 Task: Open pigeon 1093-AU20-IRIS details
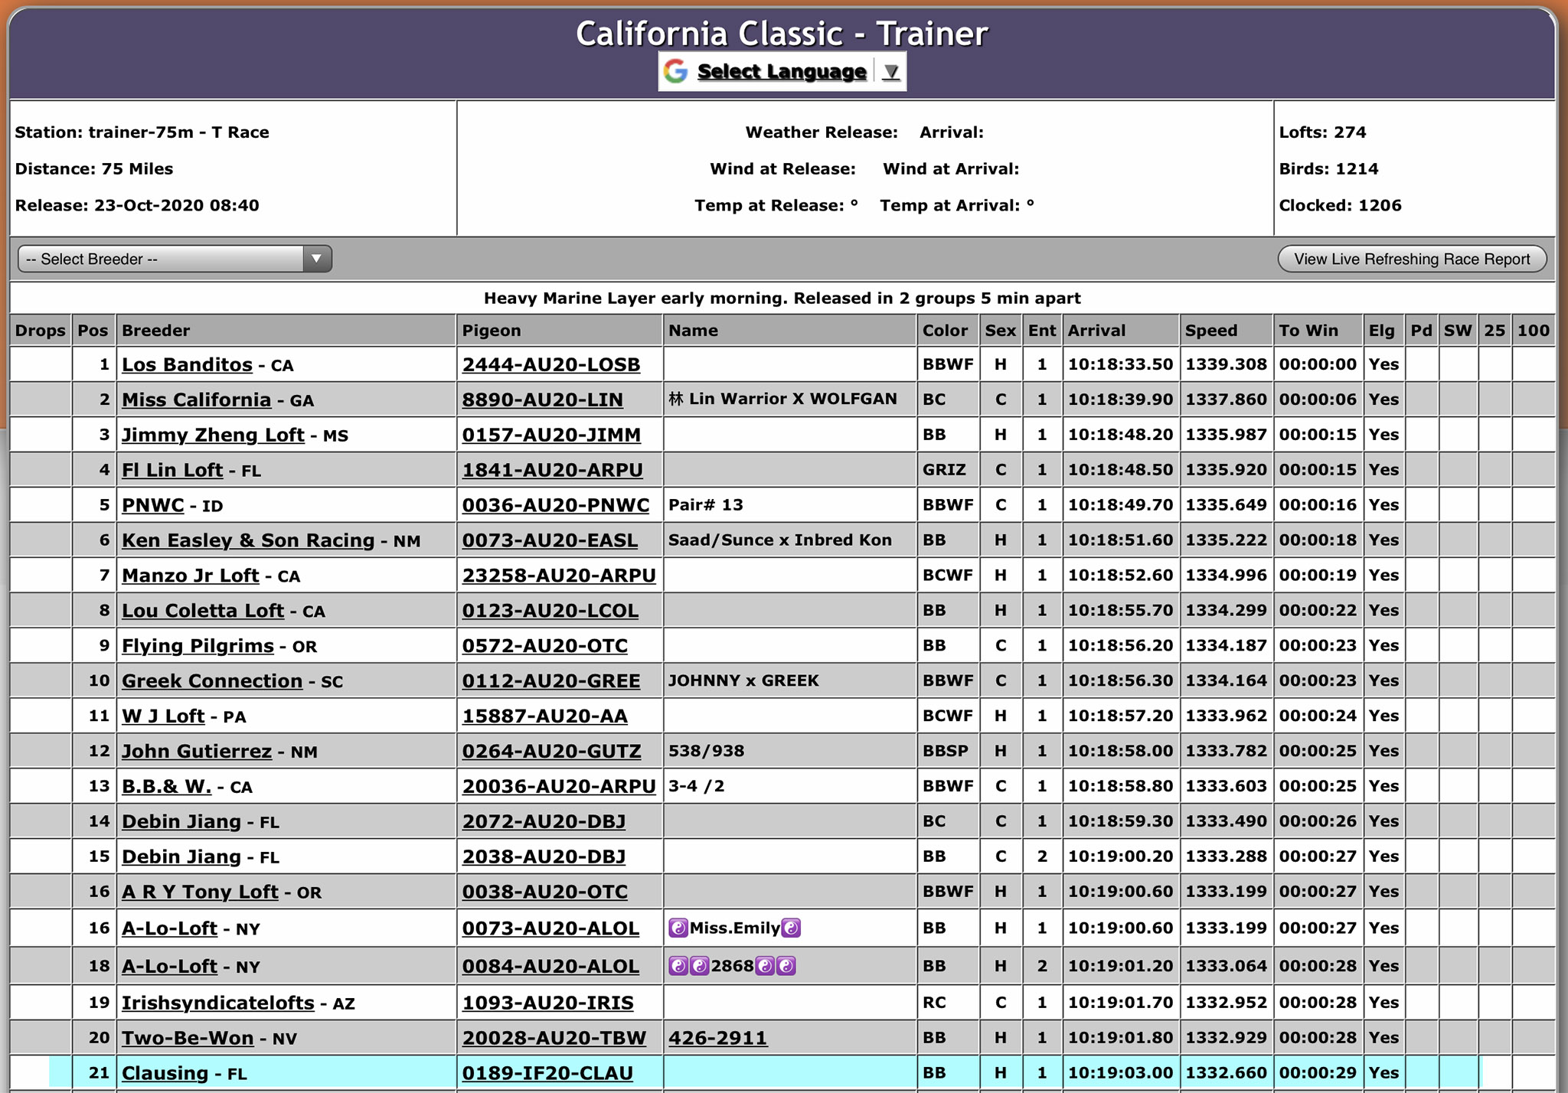(x=548, y=1003)
